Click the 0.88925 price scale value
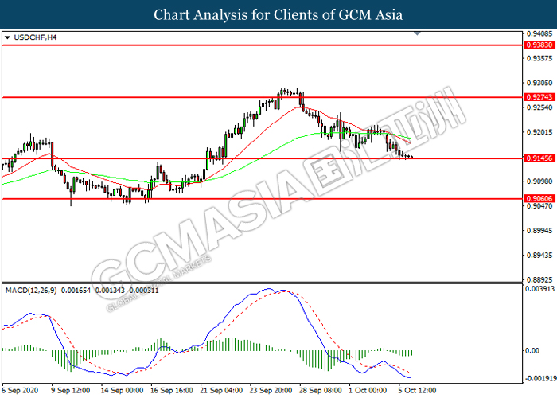The image size is (557, 398). (x=539, y=279)
